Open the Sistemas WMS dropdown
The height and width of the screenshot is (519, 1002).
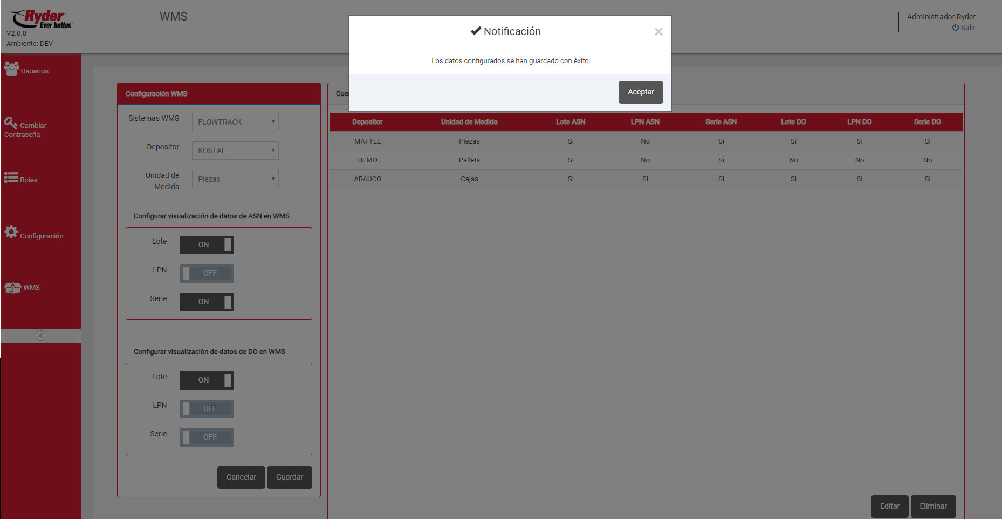(235, 122)
